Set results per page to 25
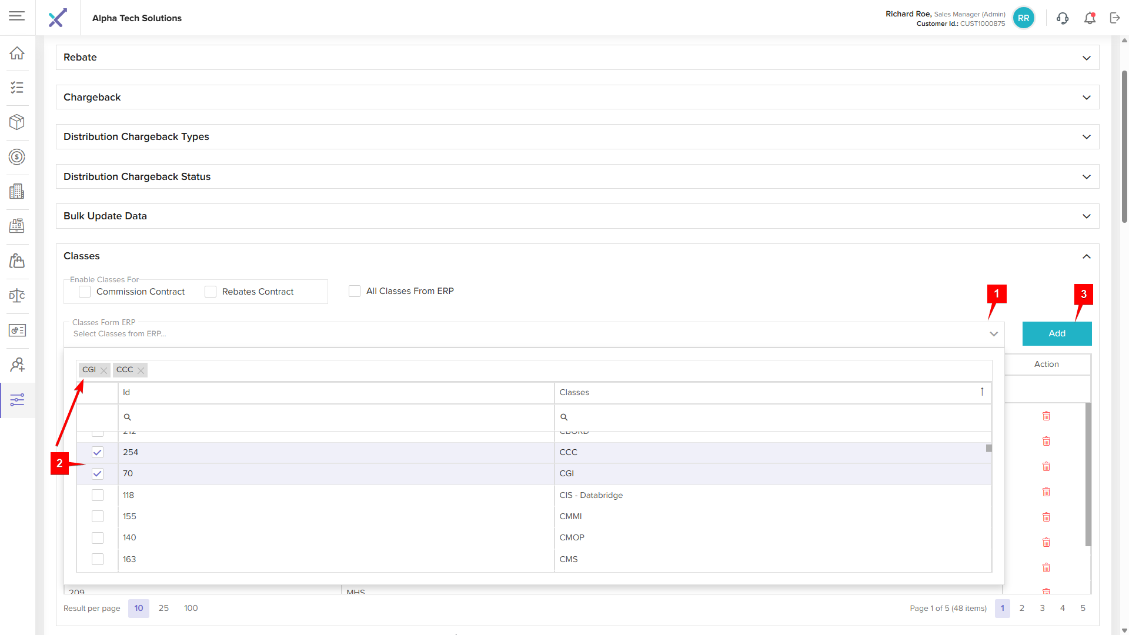Image resolution: width=1129 pixels, height=635 pixels. (x=163, y=608)
